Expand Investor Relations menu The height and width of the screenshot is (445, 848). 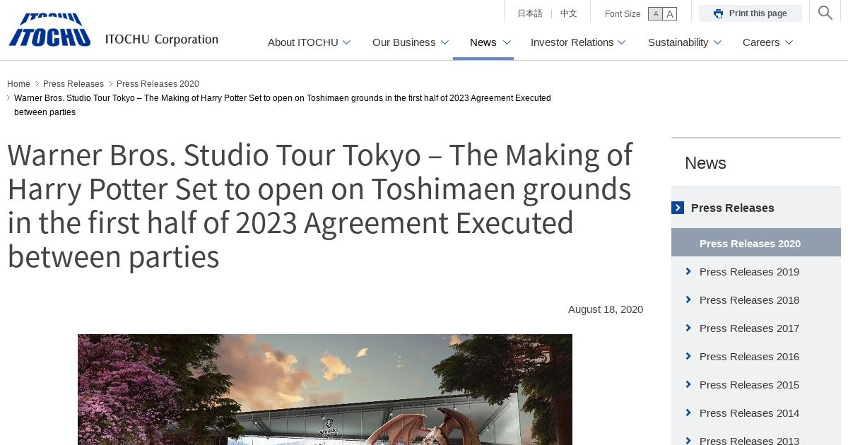coord(578,42)
